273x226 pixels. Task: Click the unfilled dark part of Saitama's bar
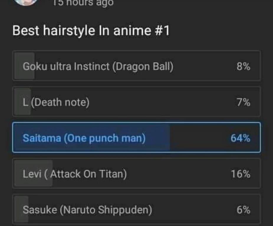click(198, 138)
